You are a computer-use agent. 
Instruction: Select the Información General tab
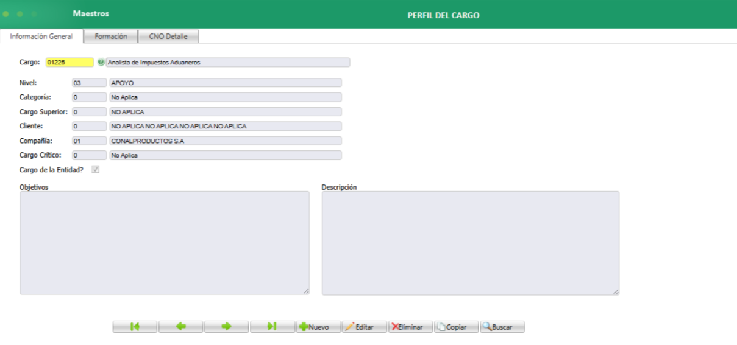coord(41,37)
